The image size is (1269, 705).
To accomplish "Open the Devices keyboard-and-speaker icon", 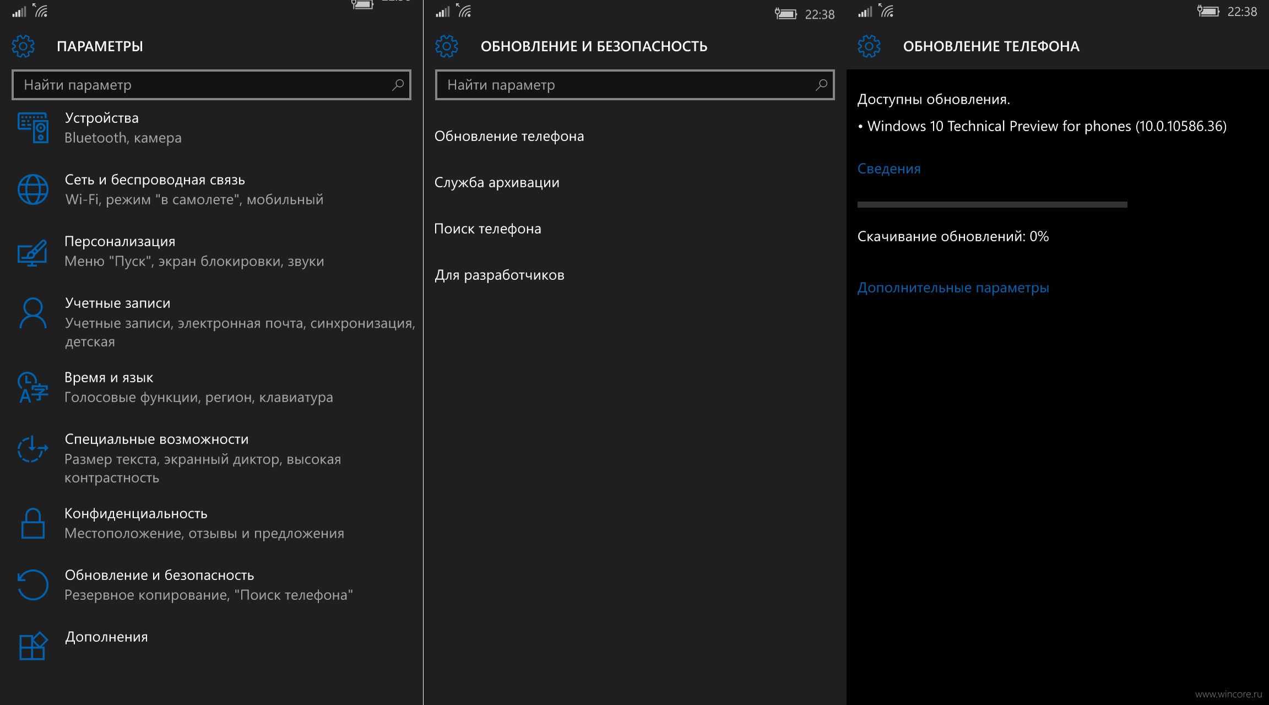I will tap(33, 127).
